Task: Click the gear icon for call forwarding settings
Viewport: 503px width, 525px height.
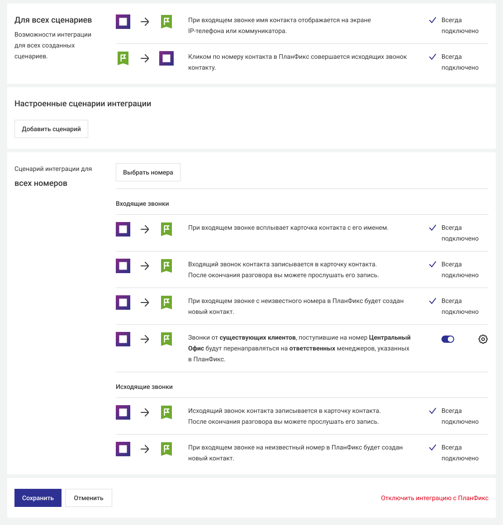Action: tap(483, 339)
